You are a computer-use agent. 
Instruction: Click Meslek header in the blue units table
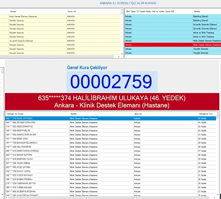pyautogui.click(x=197, y=11)
